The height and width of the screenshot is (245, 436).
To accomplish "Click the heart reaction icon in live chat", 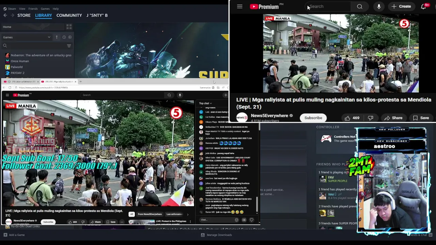I will tap(251, 220).
